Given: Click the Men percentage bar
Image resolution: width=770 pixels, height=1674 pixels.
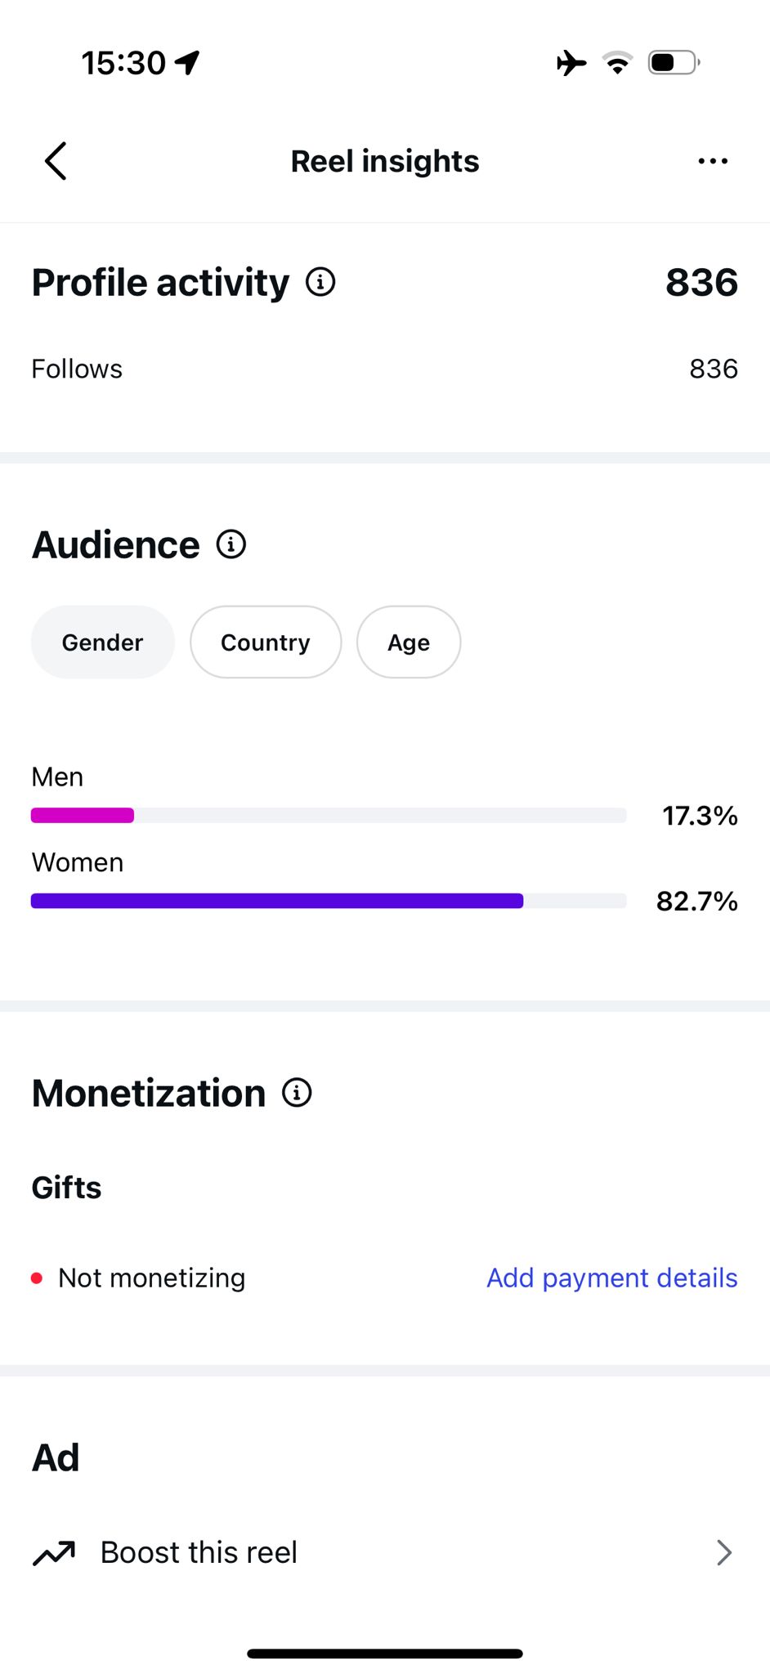Looking at the screenshot, I should [329, 815].
